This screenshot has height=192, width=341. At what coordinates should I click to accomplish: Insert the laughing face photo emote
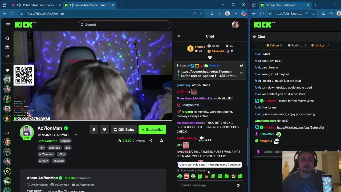pyautogui.click(x=186, y=176)
